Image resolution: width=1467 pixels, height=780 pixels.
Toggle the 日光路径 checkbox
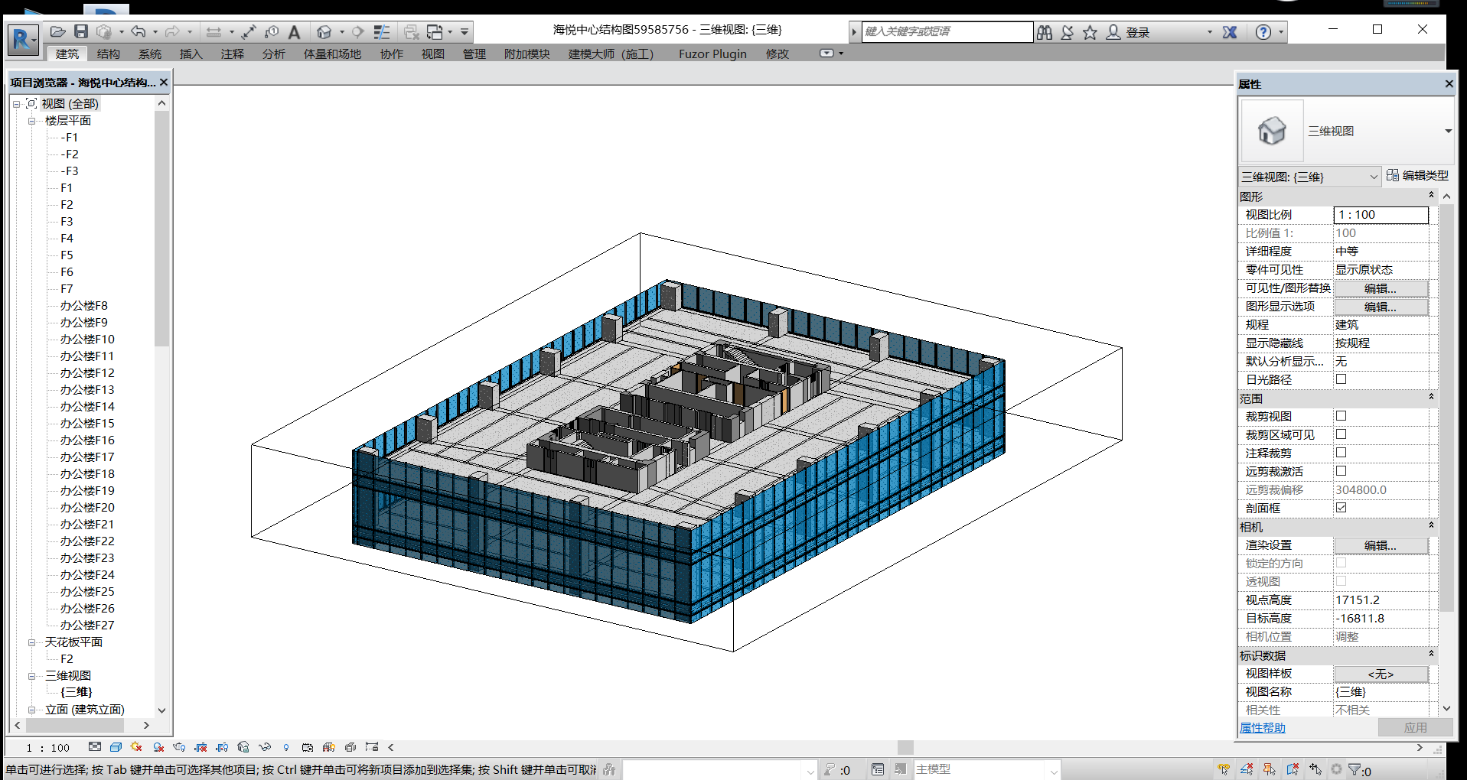click(1341, 379)
